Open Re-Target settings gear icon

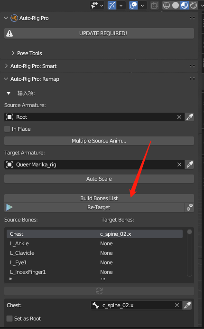click(190, 207)
